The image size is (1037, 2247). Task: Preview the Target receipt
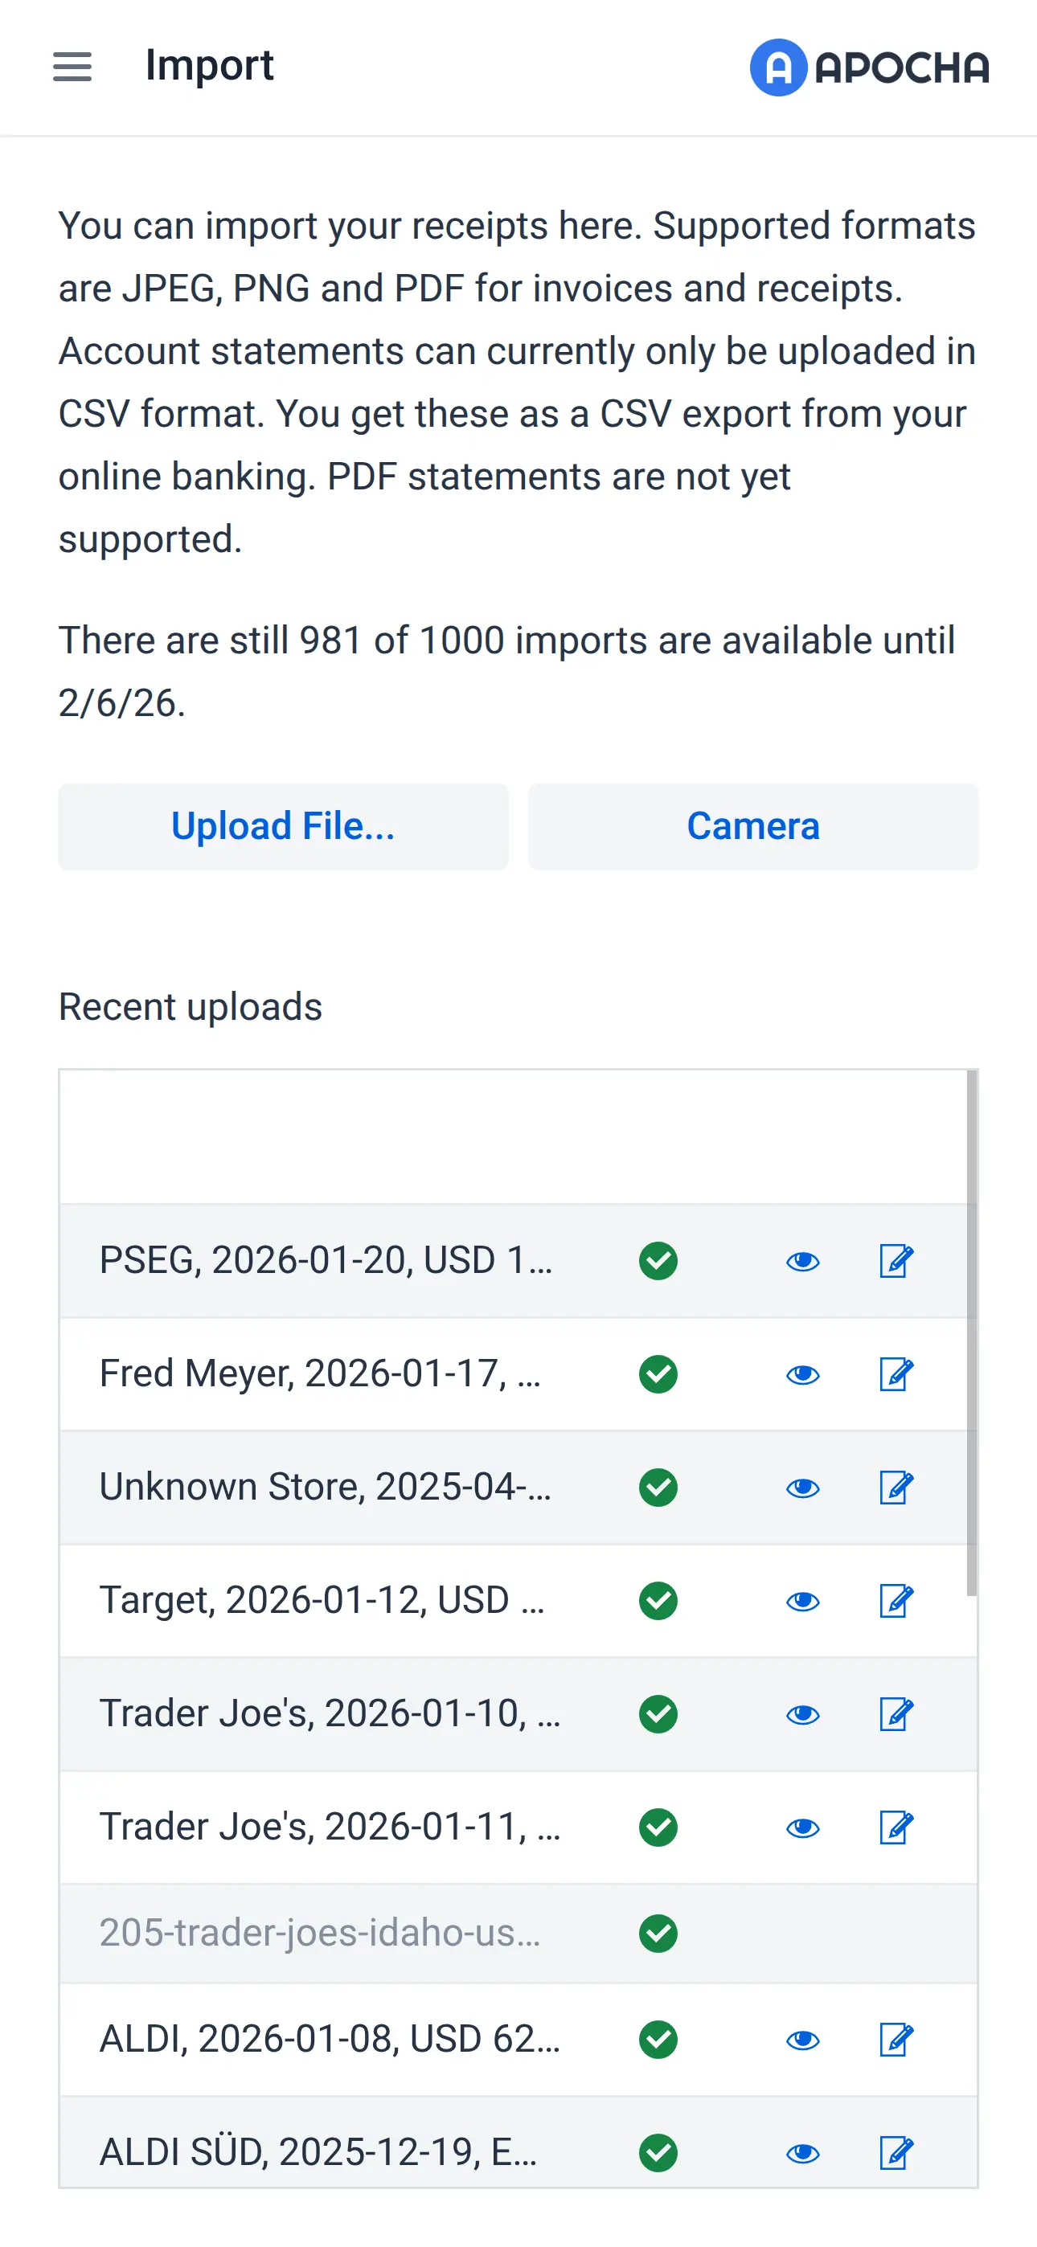coord(802,1601)
